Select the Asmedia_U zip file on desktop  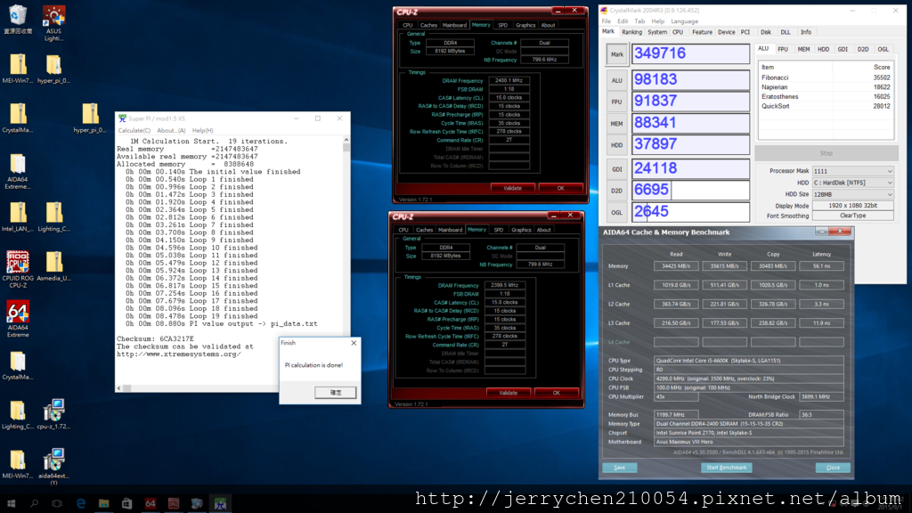point(54,265)
